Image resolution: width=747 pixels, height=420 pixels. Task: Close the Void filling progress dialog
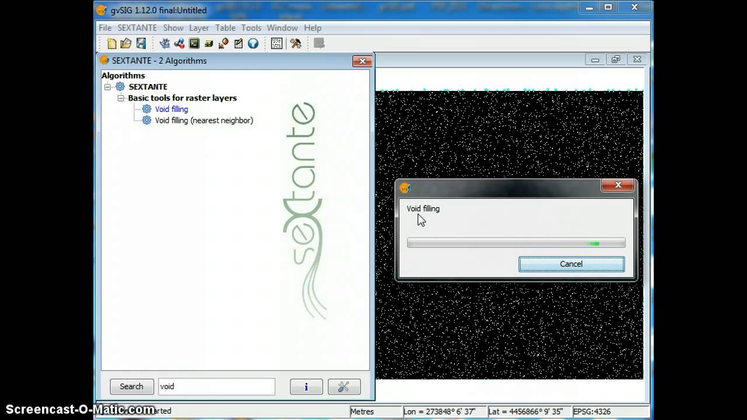[x=618, y=185]
